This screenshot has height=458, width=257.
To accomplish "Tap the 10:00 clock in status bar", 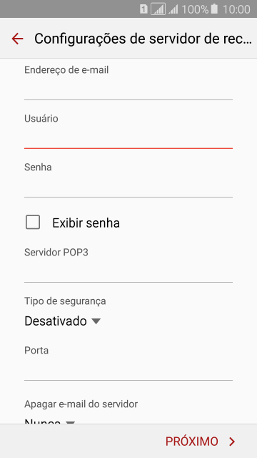I will coord(236,9).
